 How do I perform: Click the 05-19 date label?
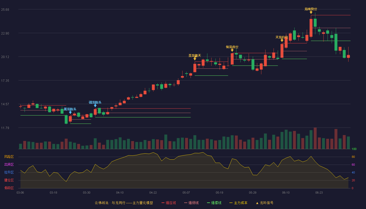click(219, 193)
